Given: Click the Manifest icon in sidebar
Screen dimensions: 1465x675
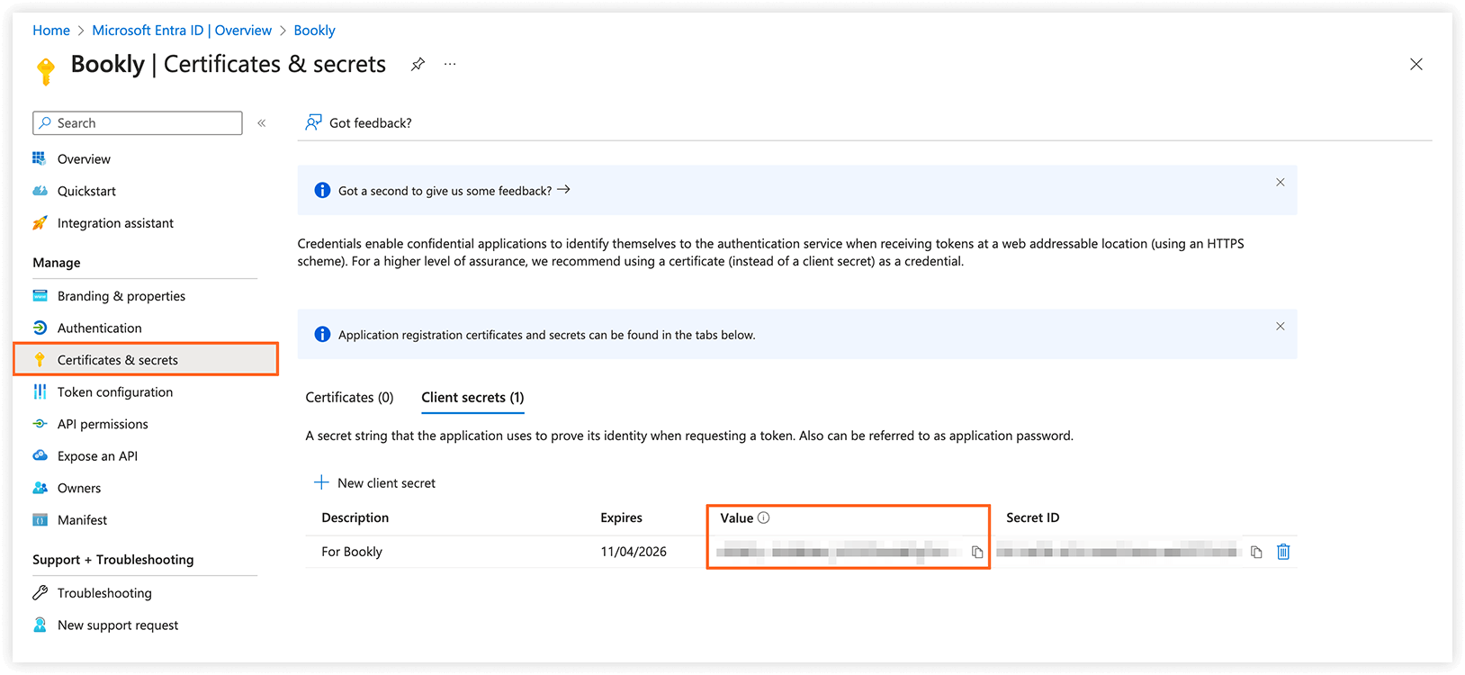Looking at the screenshot, I should coord(40,520).
